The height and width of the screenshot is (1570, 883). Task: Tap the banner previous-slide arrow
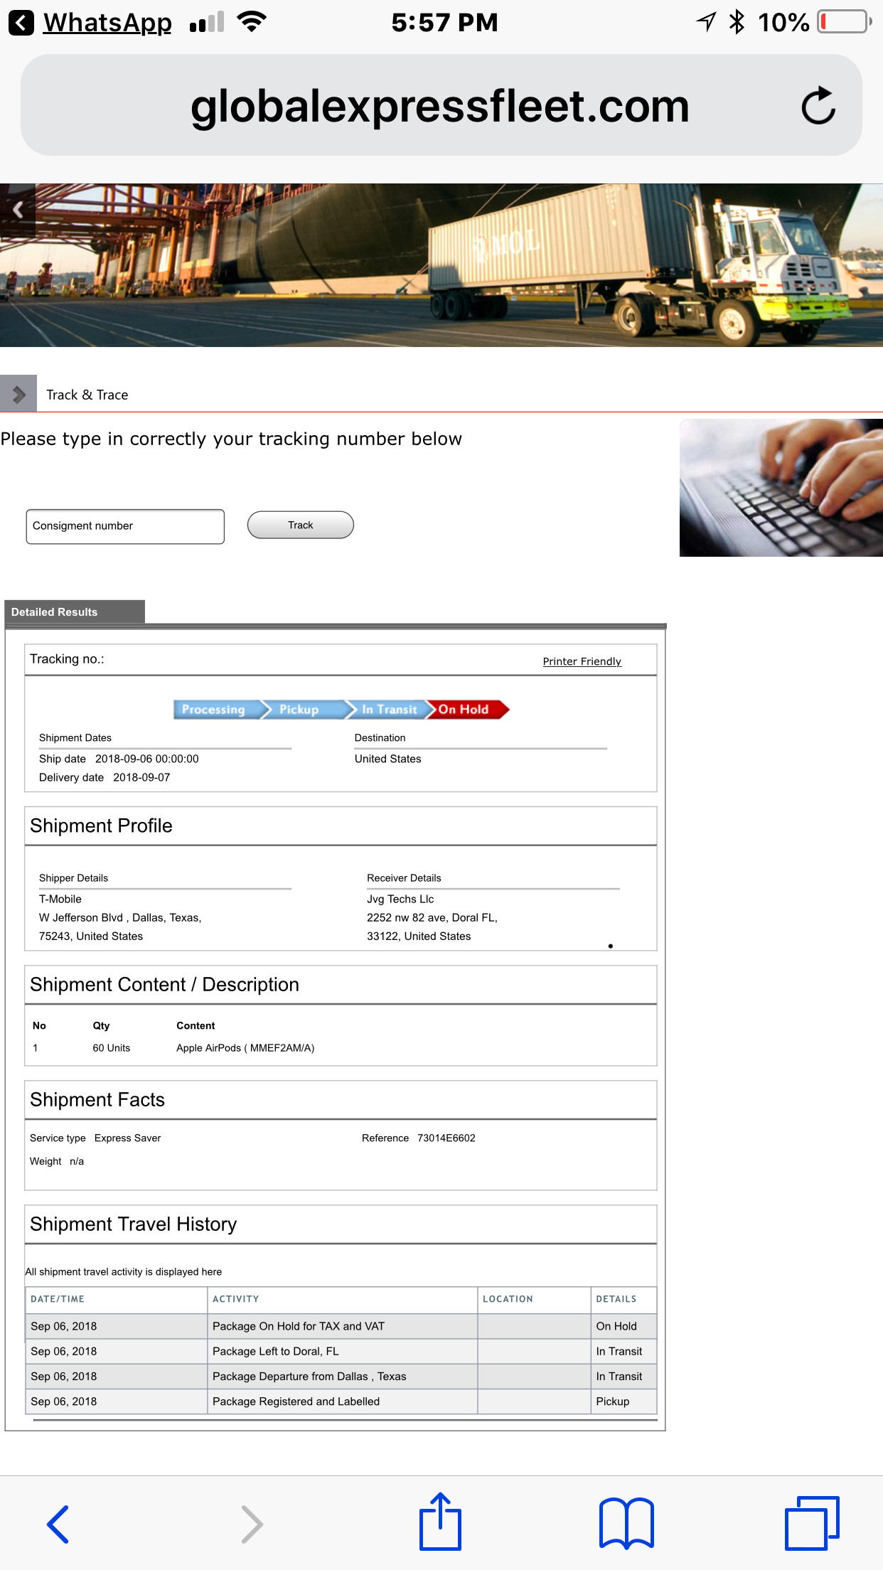point(18,210)
